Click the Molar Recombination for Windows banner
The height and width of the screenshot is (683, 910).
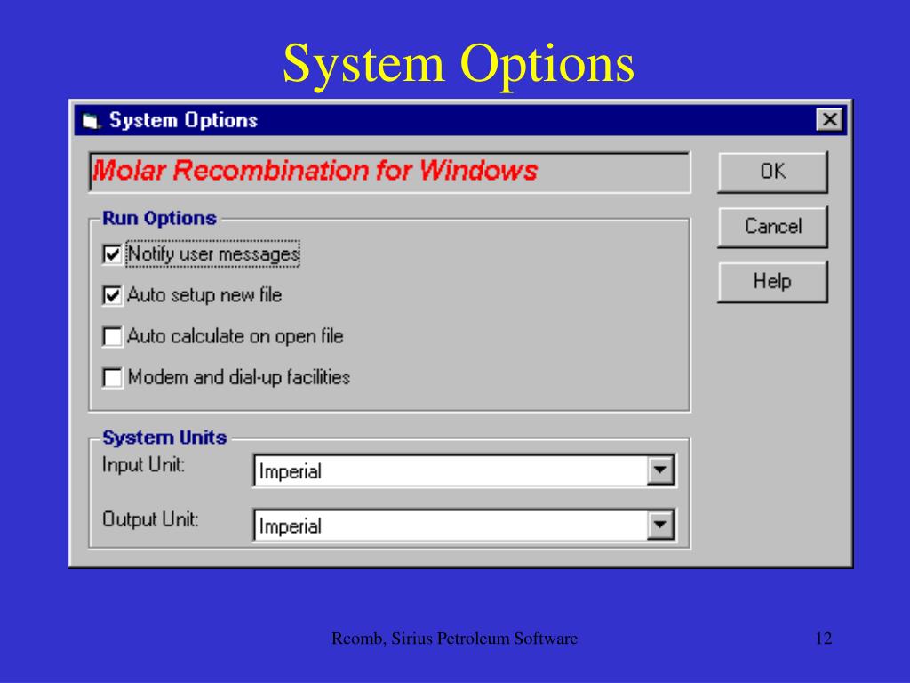pos(389,172)
